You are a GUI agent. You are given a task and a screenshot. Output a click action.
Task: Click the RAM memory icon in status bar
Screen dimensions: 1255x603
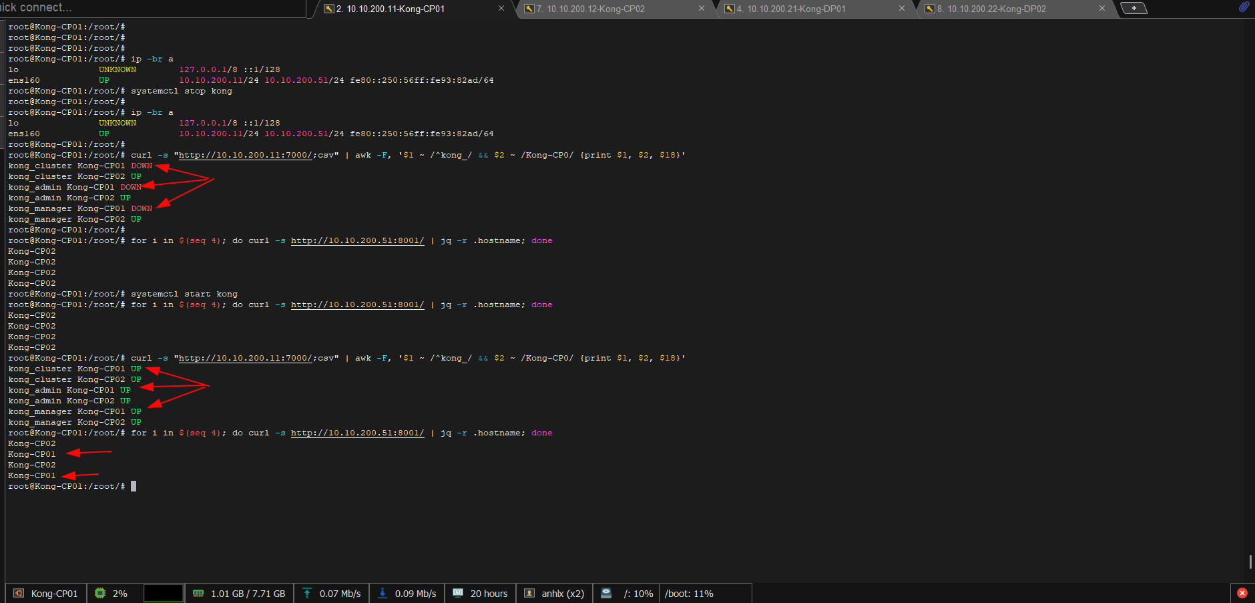tap(198, 593)
